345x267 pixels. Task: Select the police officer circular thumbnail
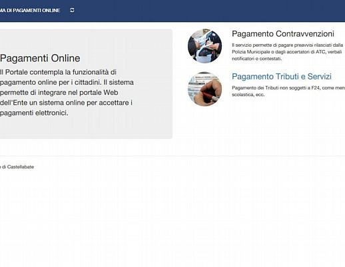(x=204, y=46)
